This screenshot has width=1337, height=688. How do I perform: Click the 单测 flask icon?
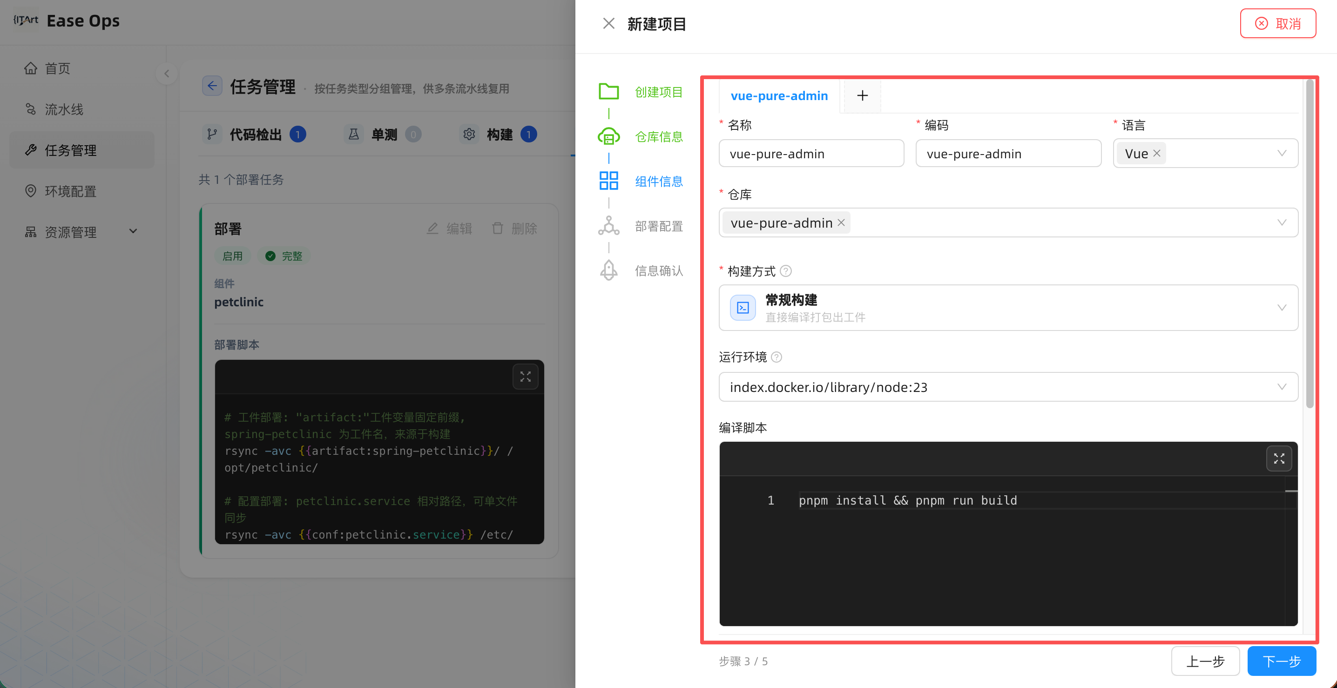pyautogui.click(x=353, y=135)
